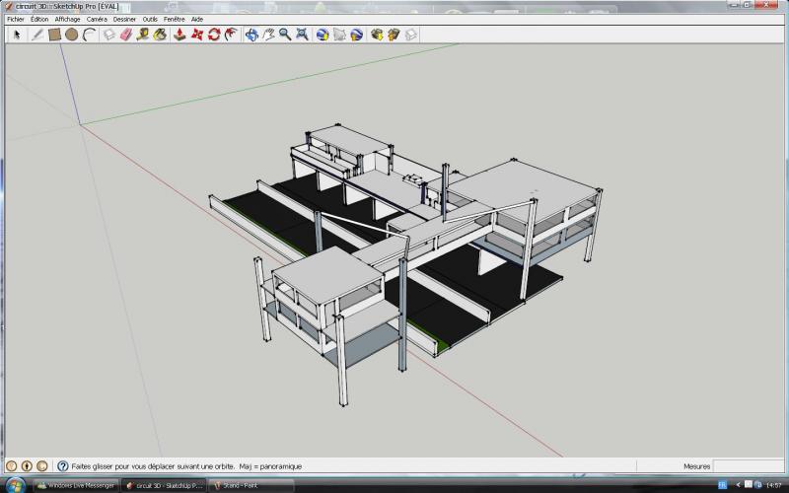Open Windows Live Messenger from taskbar
This screenshot has width=789, height=493.
point(74,485)
